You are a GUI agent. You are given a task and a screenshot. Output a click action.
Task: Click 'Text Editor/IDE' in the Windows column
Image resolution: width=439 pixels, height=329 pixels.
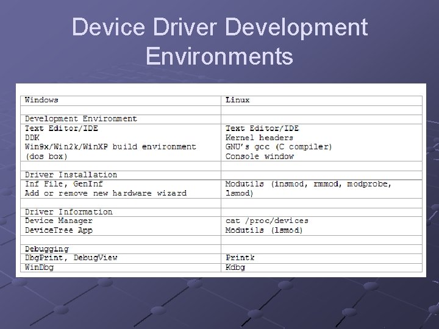click(62, 129)
